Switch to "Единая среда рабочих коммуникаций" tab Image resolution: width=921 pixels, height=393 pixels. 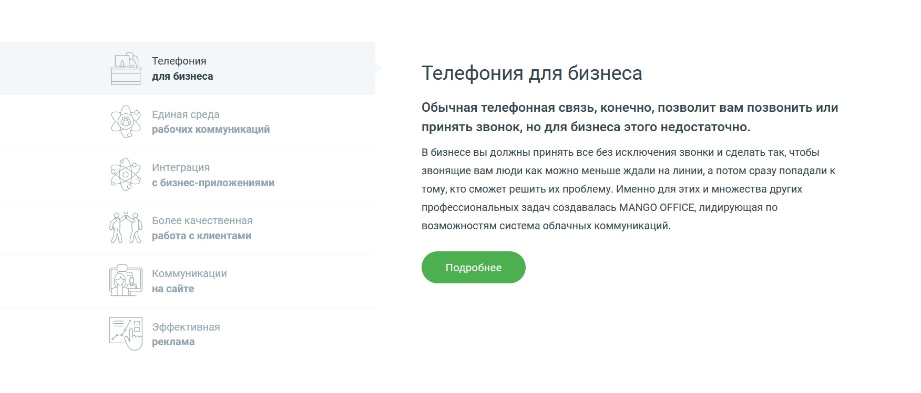tap(210, 122)
